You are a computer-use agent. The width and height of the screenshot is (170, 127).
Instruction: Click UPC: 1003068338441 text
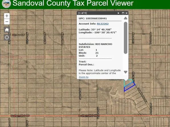coord(93,19)
